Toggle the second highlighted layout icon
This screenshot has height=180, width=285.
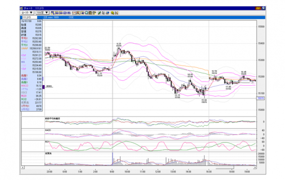pos(57,13)
